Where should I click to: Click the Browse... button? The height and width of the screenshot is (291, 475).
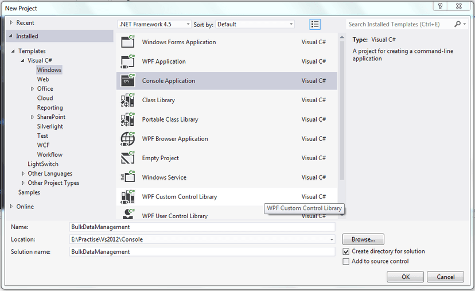tap(363, 239)
